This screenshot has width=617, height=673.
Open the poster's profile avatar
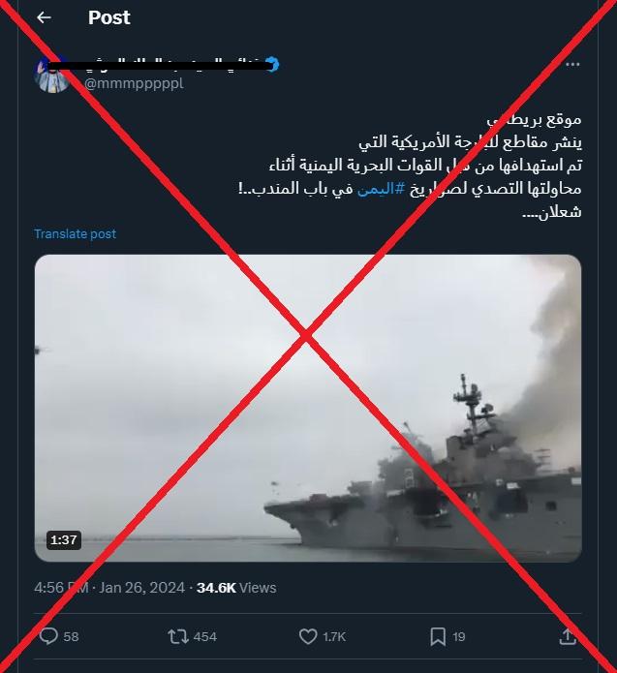pos(52,75)
